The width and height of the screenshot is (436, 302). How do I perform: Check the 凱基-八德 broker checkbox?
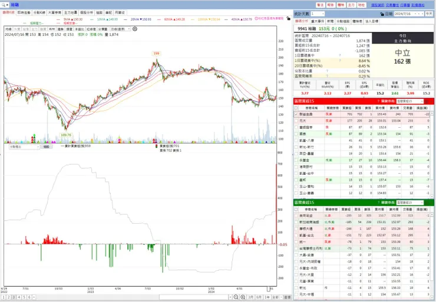click(x=296, y=141)
